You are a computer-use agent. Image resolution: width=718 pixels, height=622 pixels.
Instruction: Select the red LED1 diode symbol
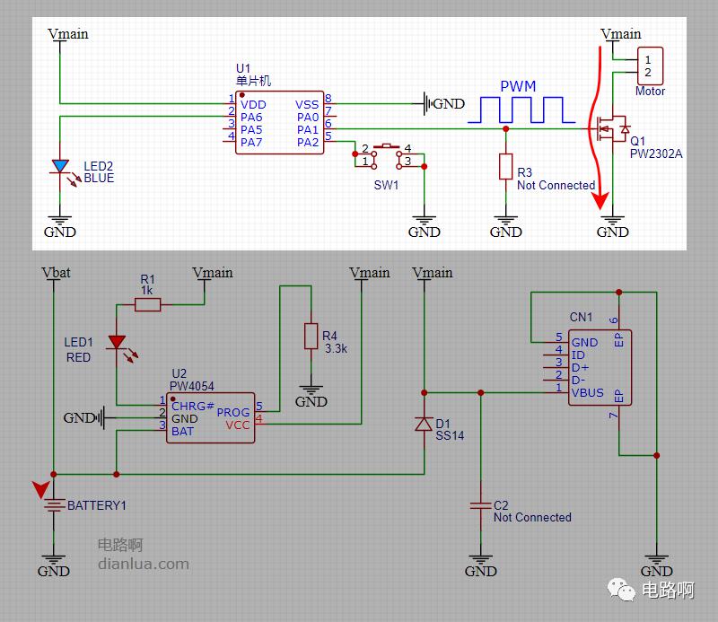click(117, 342)
